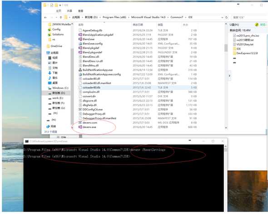268x214 pixels.
Task: Open the devenv.exe Visual Studio file
Action: 89,127
